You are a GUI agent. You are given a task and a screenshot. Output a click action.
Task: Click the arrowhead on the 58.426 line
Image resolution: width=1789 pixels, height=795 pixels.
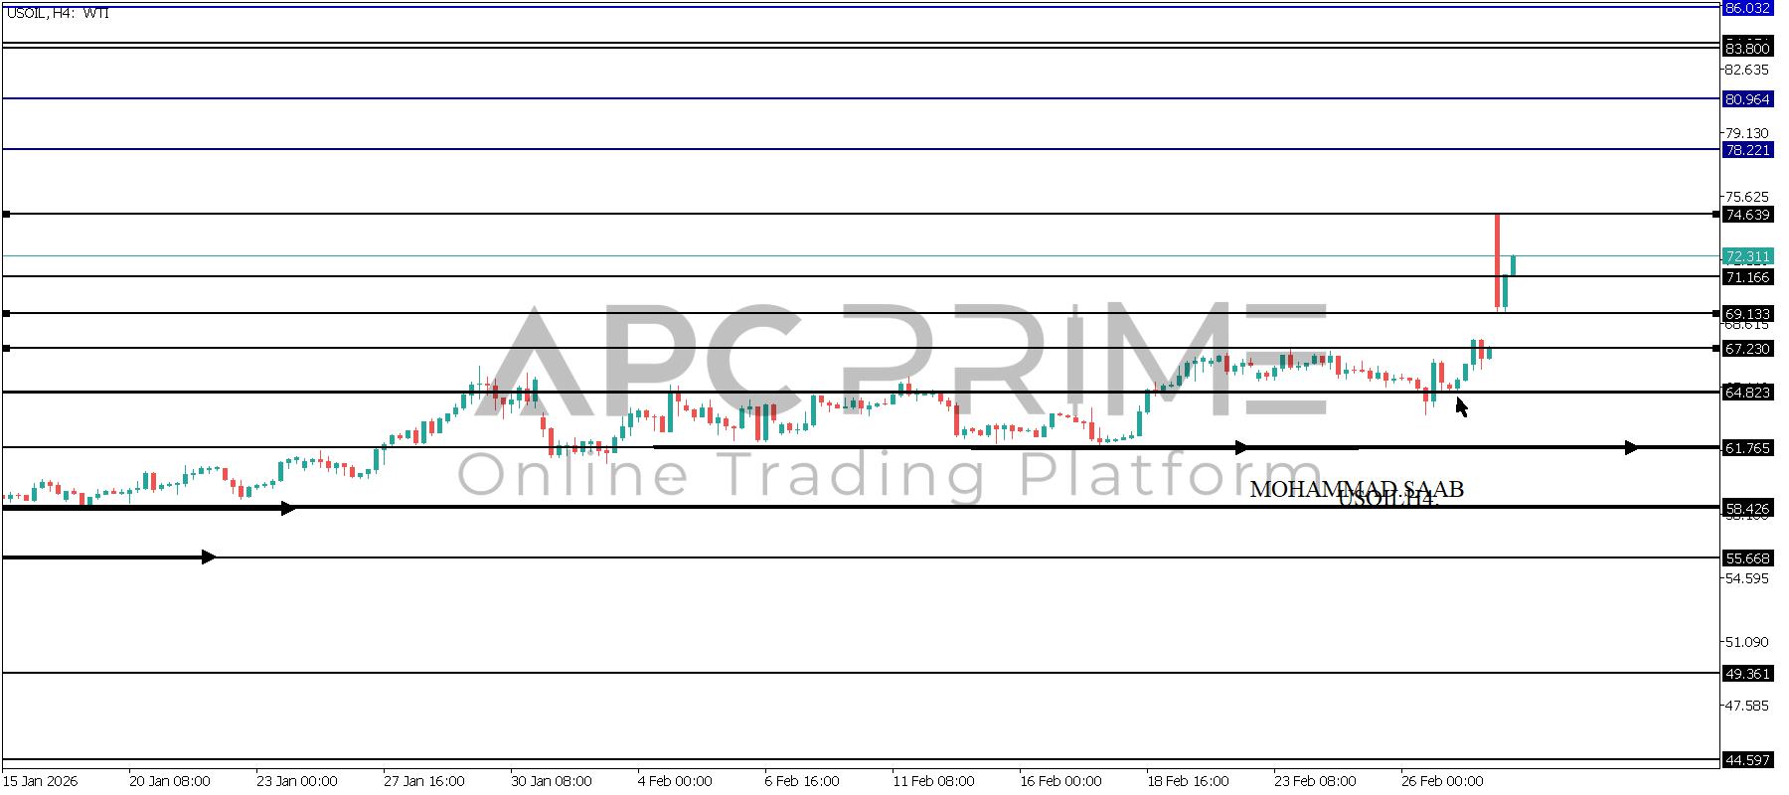pyautogui.click(x=287, y=509)
